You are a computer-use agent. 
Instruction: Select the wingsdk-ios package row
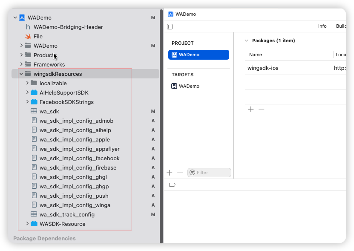pos(296,68)
